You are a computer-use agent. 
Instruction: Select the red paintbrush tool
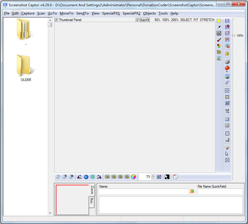point(219,40)
